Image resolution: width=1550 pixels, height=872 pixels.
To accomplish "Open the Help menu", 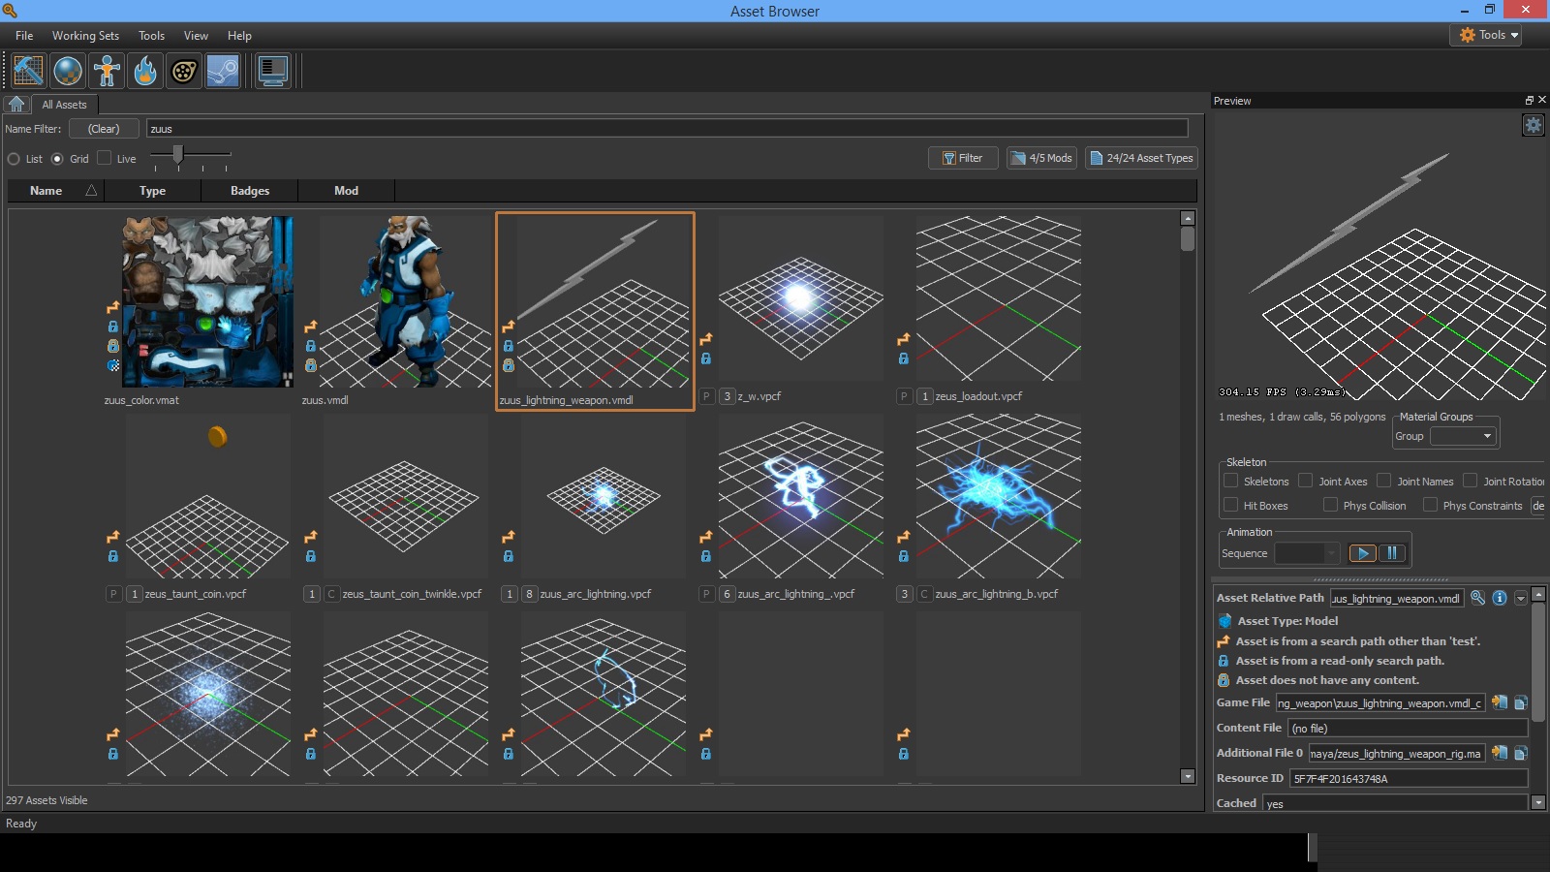I will (x=239, y=36).
